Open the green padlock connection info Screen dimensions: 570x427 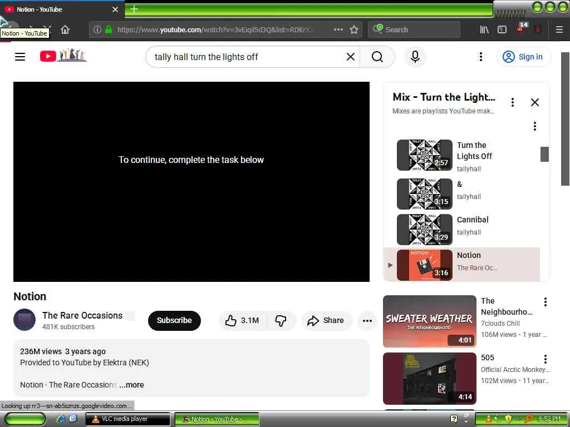click(109, 29)
